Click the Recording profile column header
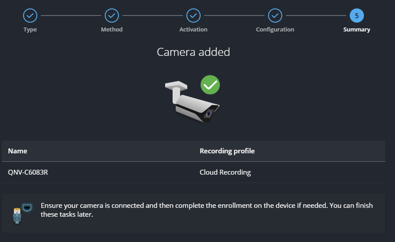 point(227,151)
